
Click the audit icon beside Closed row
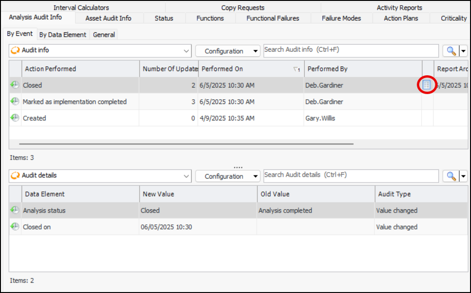click(15, 85)
